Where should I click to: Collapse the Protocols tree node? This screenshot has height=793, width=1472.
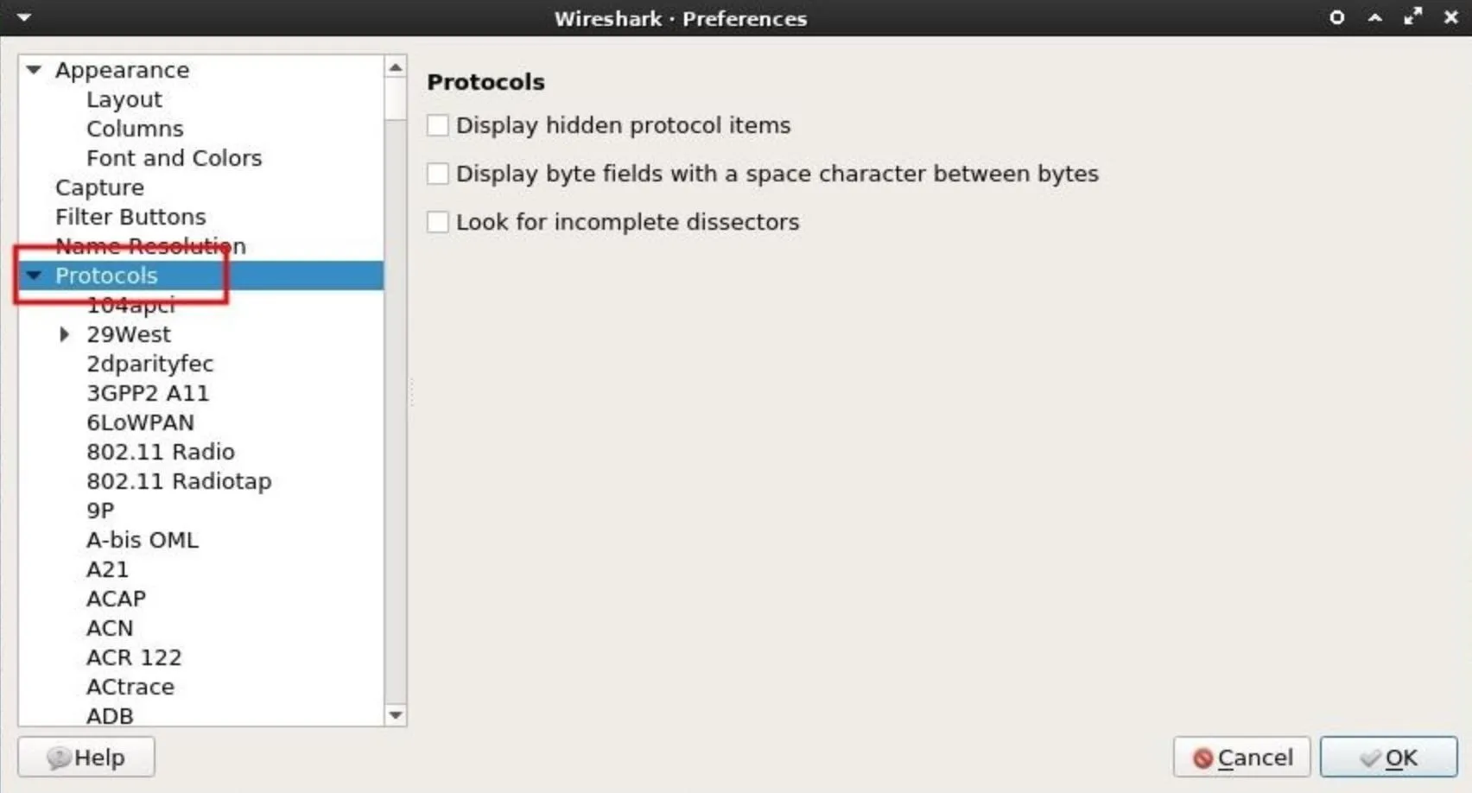pos(34,276)
